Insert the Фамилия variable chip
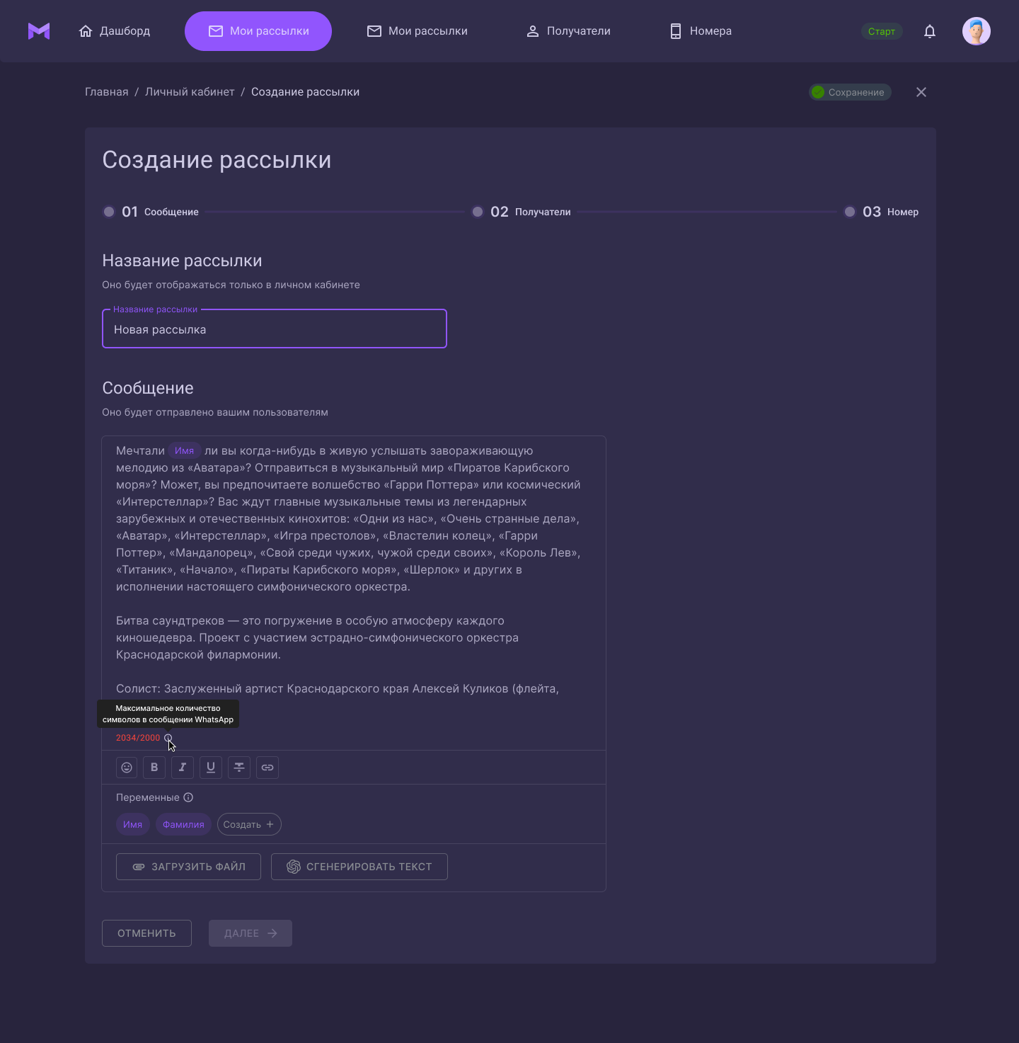The width and height of the screenshot is (1019, 1043). (183, 824)
